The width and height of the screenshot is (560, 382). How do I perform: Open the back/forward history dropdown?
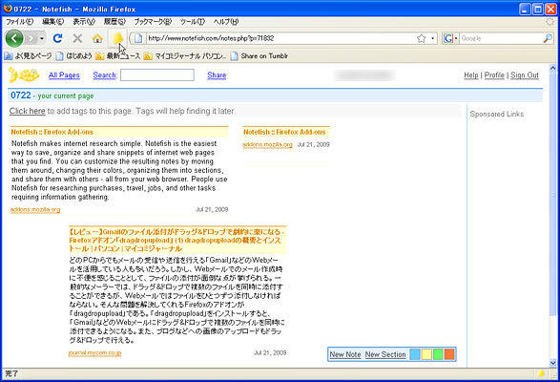tap(42, 38)
